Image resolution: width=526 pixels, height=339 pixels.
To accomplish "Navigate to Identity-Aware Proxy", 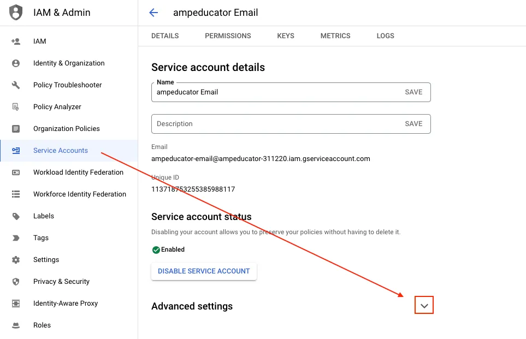I will [x=69, y=304].
